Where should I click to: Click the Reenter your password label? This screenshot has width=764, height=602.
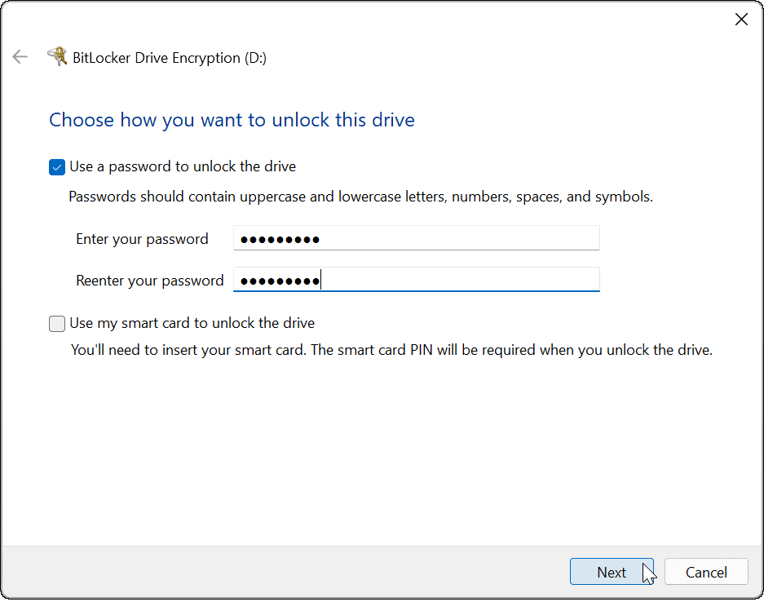tap(149, 280)
